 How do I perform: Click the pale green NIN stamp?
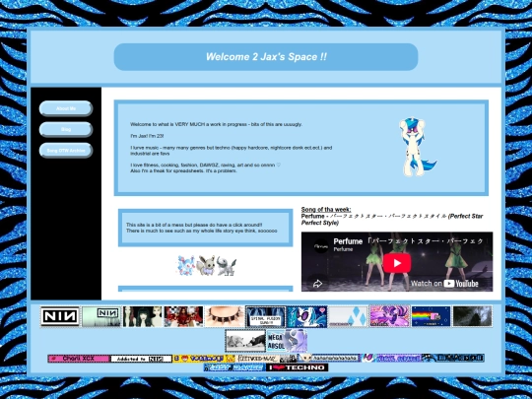(x=101, y=316)
